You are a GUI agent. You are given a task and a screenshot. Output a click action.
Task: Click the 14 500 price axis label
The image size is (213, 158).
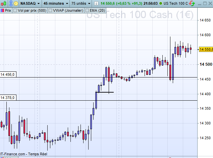(206, 64)
